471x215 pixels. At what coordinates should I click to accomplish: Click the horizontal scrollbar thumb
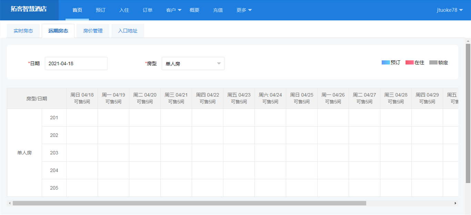[189, 203]
